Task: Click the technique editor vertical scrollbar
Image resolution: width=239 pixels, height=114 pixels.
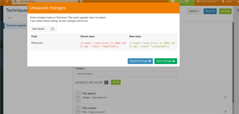Action: click(233, 62)
